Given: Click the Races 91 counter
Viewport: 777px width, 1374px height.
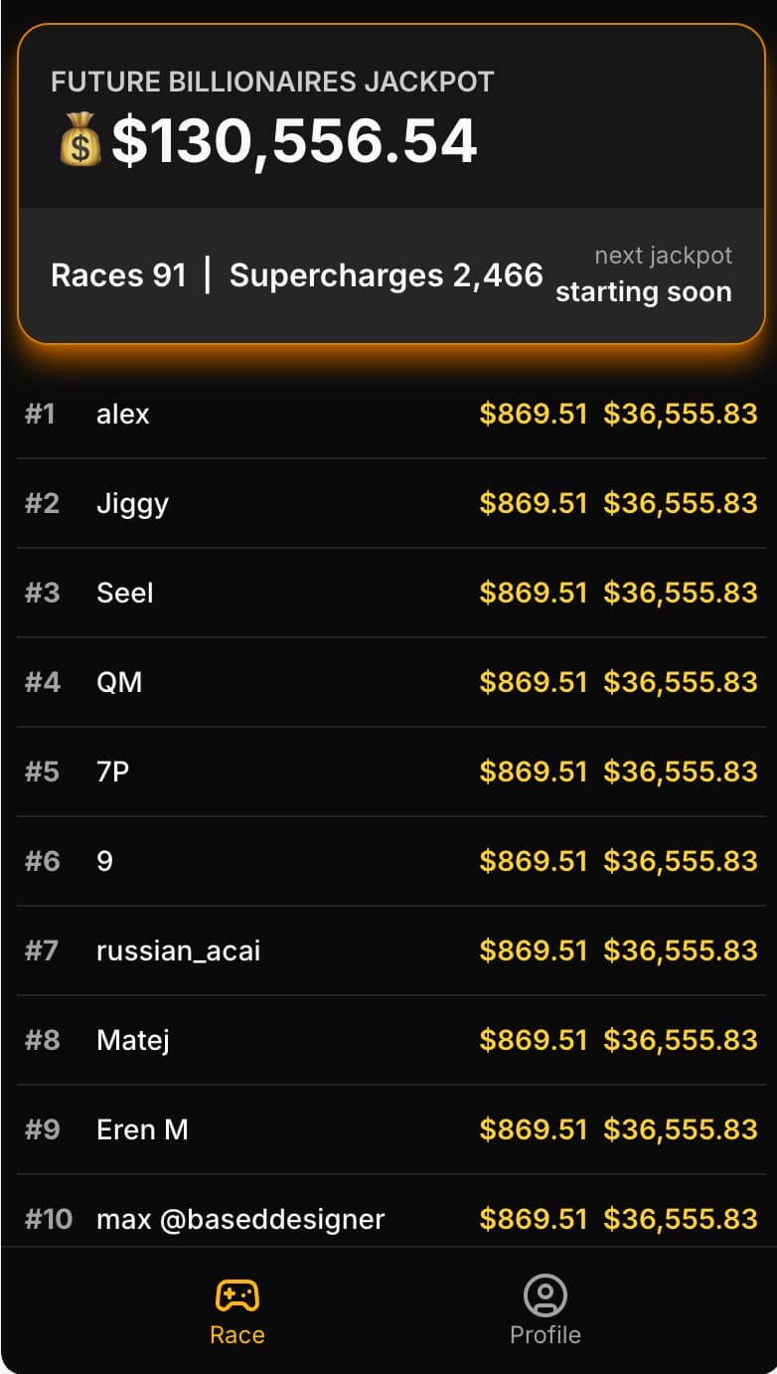Looking at the screenshot, I should tap(118, 275).
